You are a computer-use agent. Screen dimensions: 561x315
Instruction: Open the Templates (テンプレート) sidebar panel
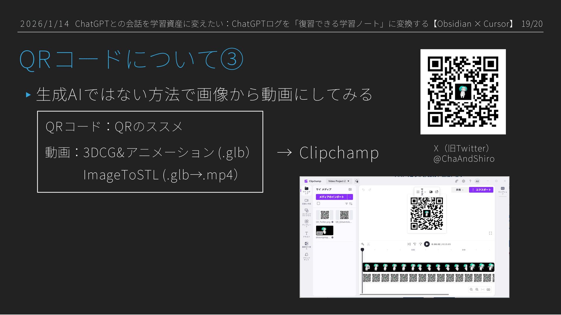pos(306,223)
